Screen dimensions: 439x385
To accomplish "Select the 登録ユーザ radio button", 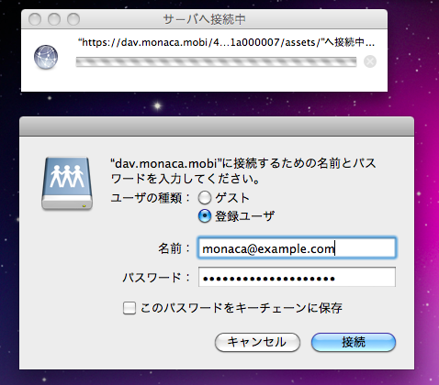I will (x=205, y=216).
